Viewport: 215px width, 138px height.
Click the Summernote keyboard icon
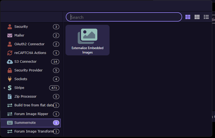click(x=10, y=123)
